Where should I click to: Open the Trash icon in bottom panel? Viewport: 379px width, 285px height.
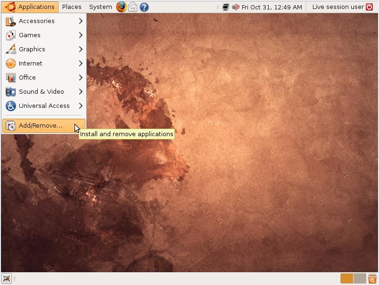[372, 278]
